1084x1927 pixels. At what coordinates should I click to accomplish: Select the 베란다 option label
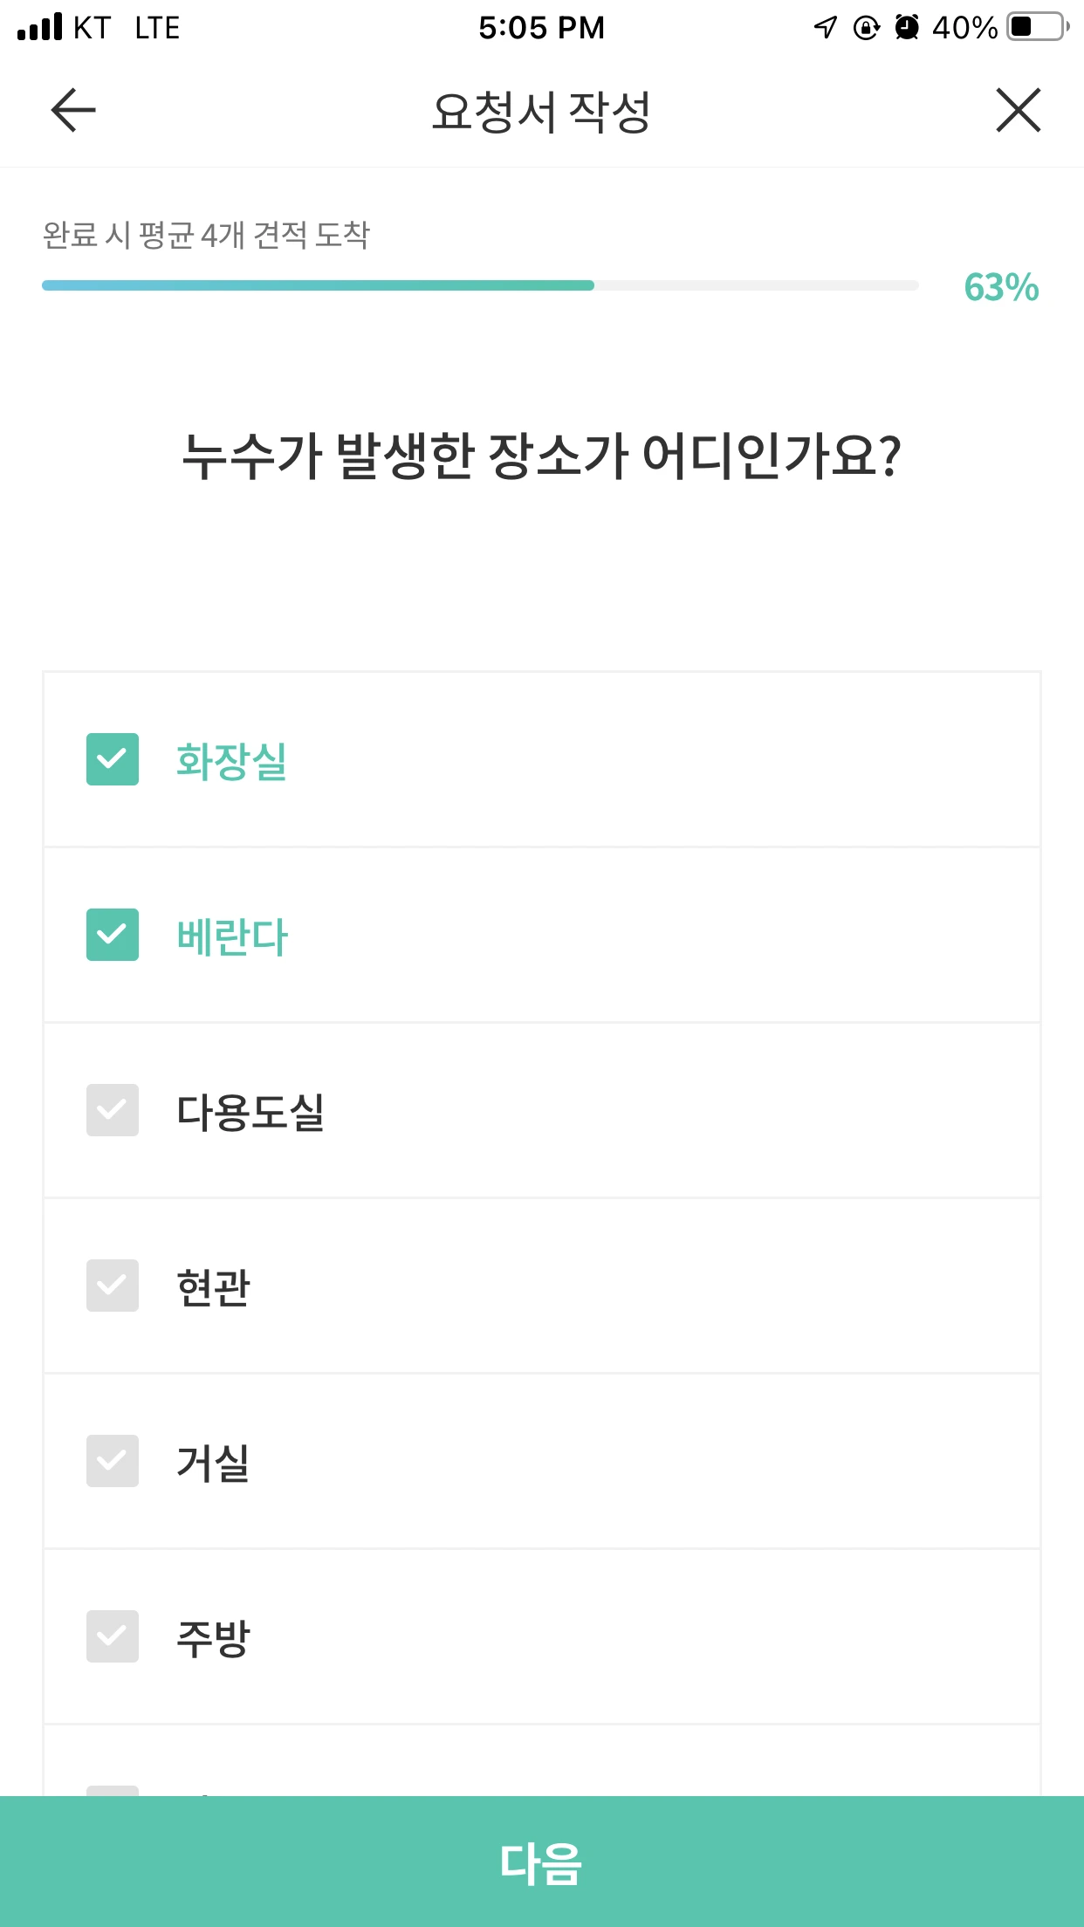tap(231, 936)
